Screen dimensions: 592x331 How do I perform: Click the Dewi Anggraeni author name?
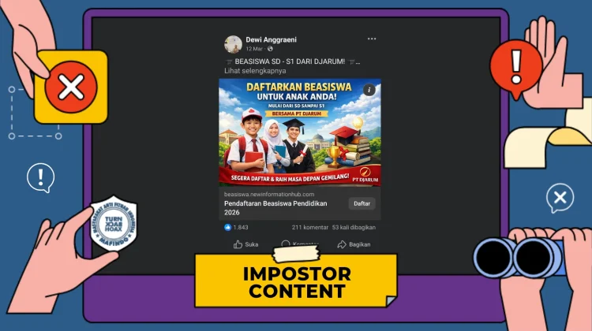click(x=271, y=39)
